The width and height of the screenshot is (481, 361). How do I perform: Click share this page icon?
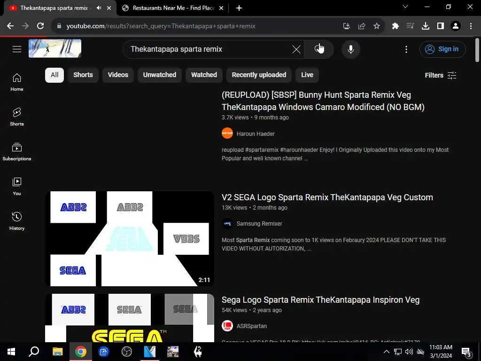[362, 26]
